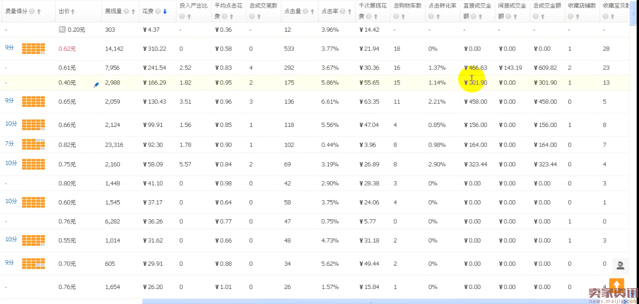Sort by 收藏店铺数 using its arrow

pos(577,17)
